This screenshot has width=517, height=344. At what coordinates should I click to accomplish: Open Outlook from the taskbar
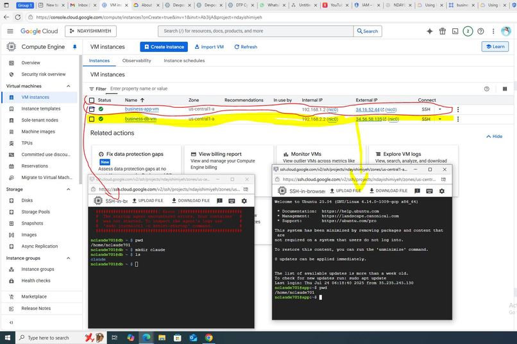193,338
